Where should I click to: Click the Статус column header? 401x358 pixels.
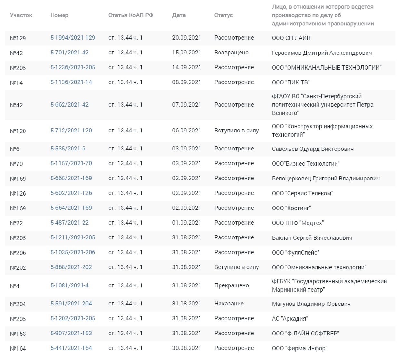223,15
